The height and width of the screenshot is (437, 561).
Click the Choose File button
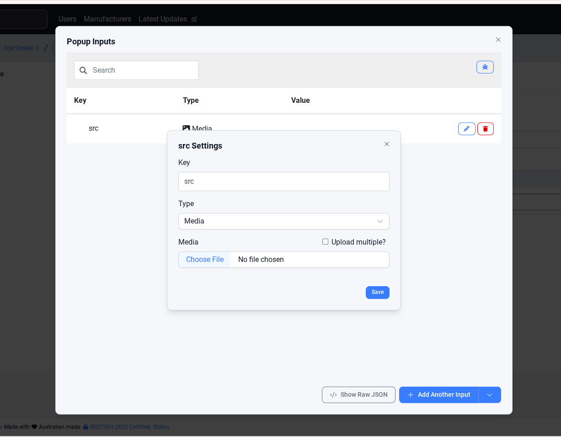coord(205,260)
